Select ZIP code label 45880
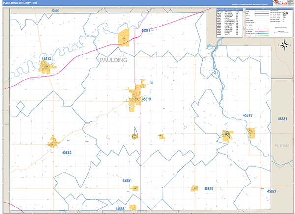This screenshot has width=295, height=214. tap(67, 152)
